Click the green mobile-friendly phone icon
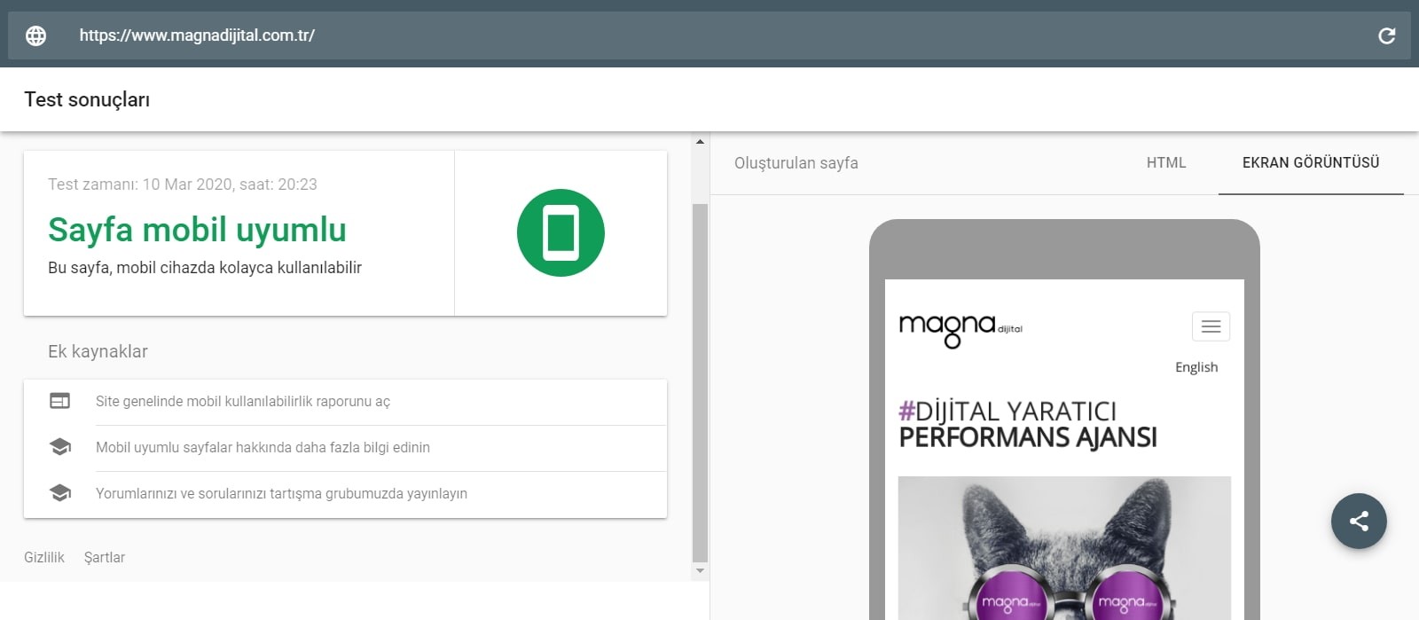This screenshot has height=620, width=1419. (561, 232)
